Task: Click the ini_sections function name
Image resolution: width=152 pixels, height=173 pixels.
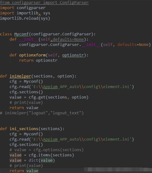Action: click(24, 129)
